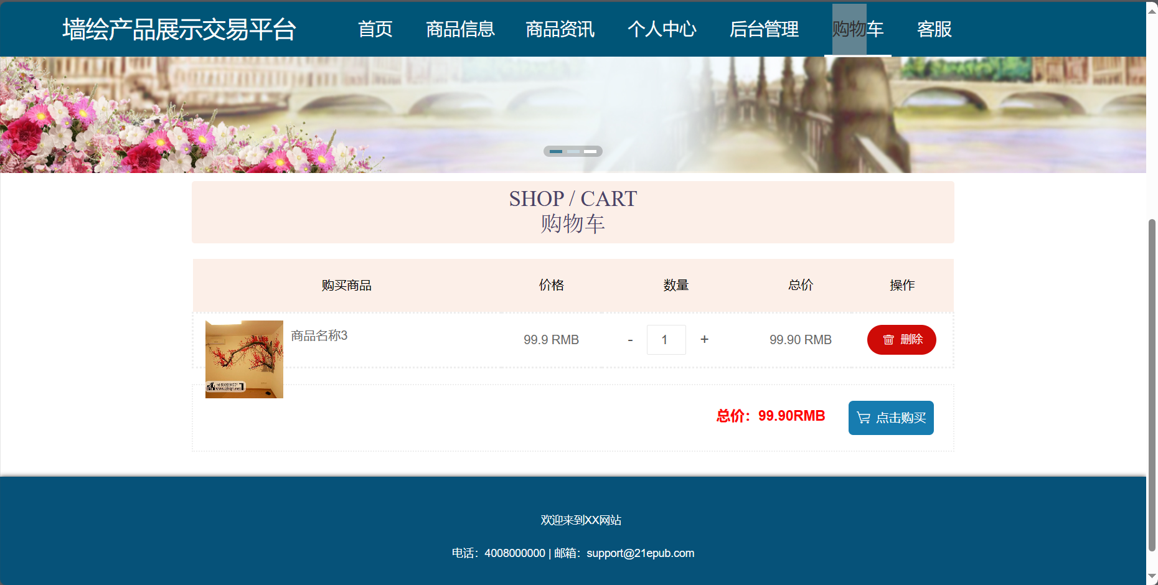This screenshot has width=1158, height=585.
Task: Select the third carousel indicator dash
Action: tap(590, 151)
